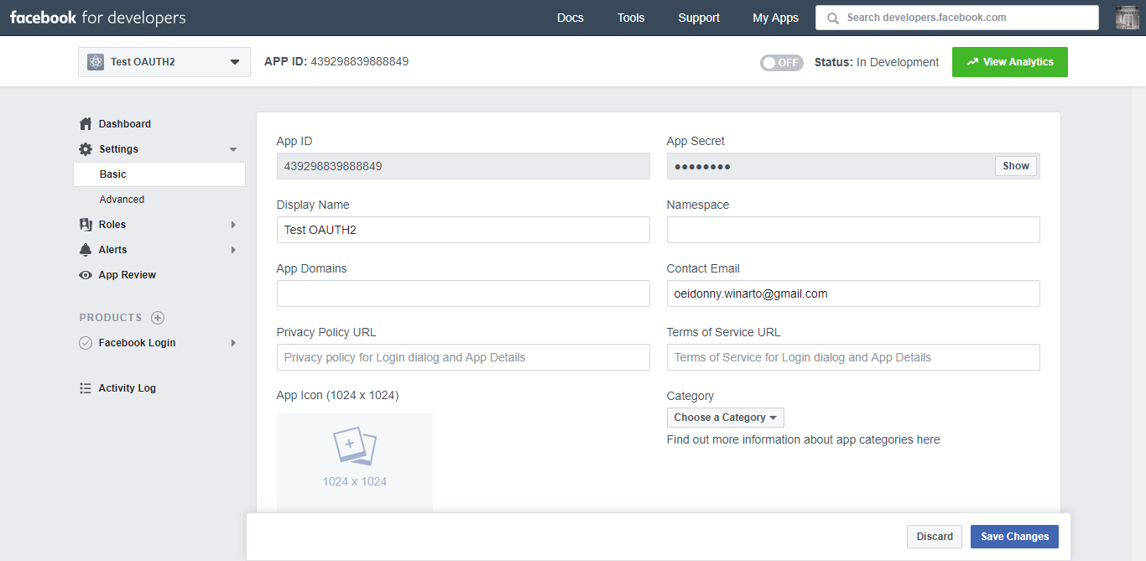This screenshot has width=1146, height=561.
Task: Expand the Roles submenu arrow
Action: pyautogui.click(x=233, y=225)
